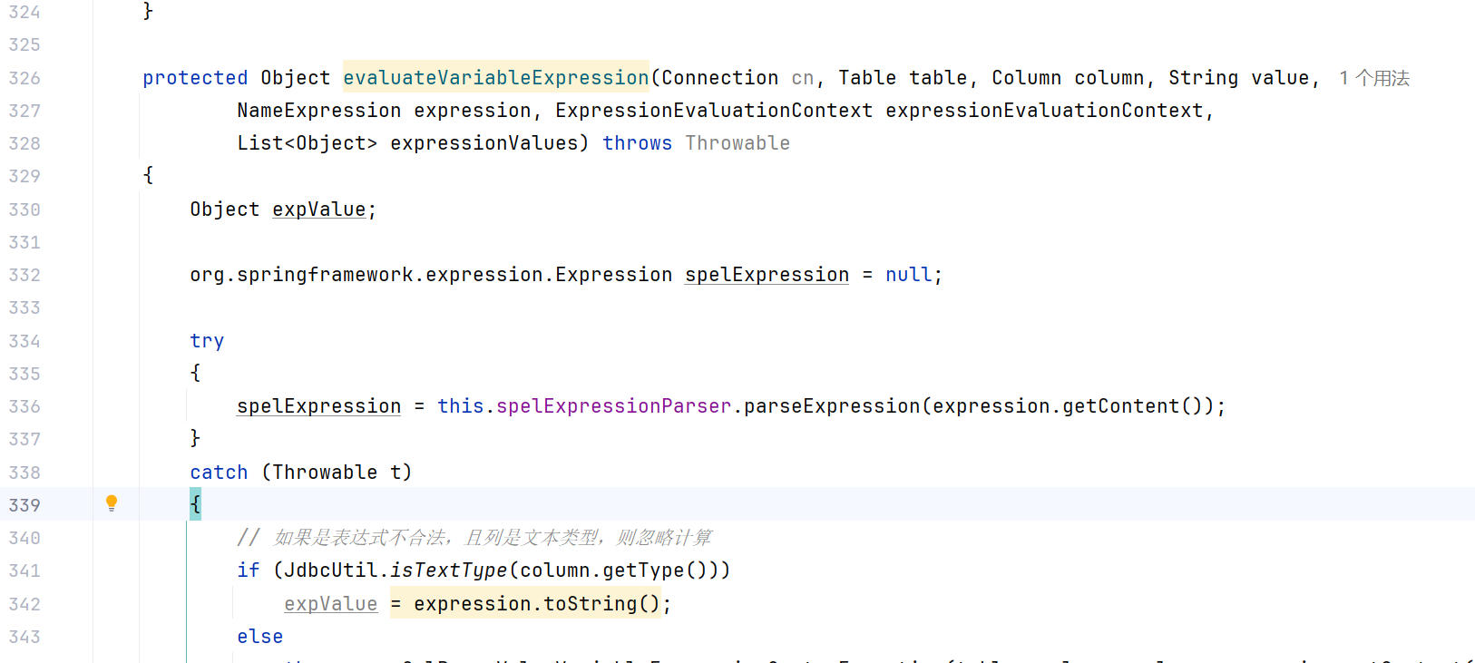Click the Connection parameter type

point(719,78)
